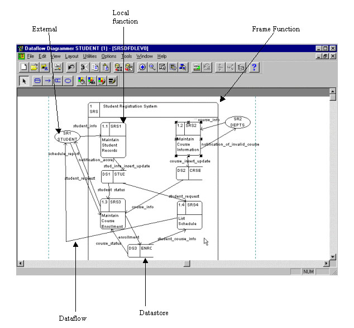Click the zoom-to-page magnifier icon after Zoom Out
Screen dimensions: 354x328
pos(162,67)
